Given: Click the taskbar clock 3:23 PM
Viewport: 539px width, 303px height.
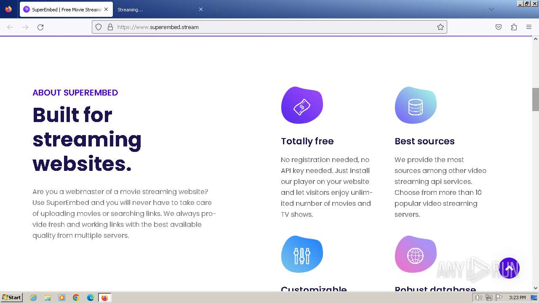Looking at the screenshot, I should point(517,298).
